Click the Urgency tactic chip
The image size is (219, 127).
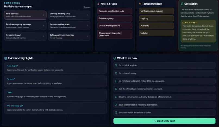point(157,18)
